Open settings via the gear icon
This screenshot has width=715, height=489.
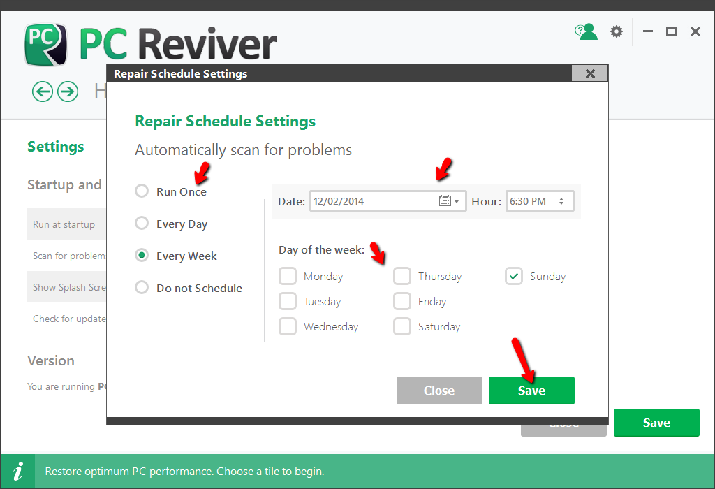point(616,31)
